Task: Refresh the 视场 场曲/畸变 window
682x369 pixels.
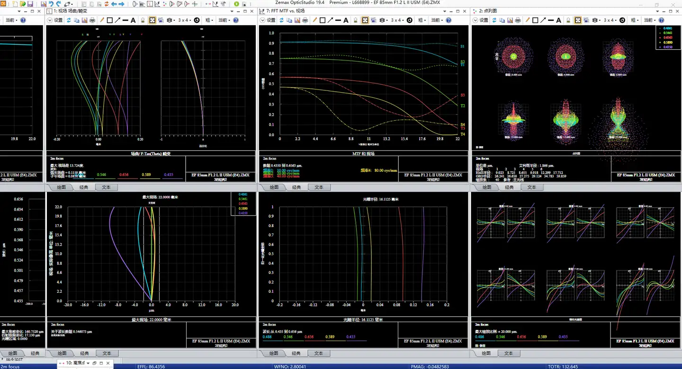Action: pyautogui.click(x=69, y=20)
